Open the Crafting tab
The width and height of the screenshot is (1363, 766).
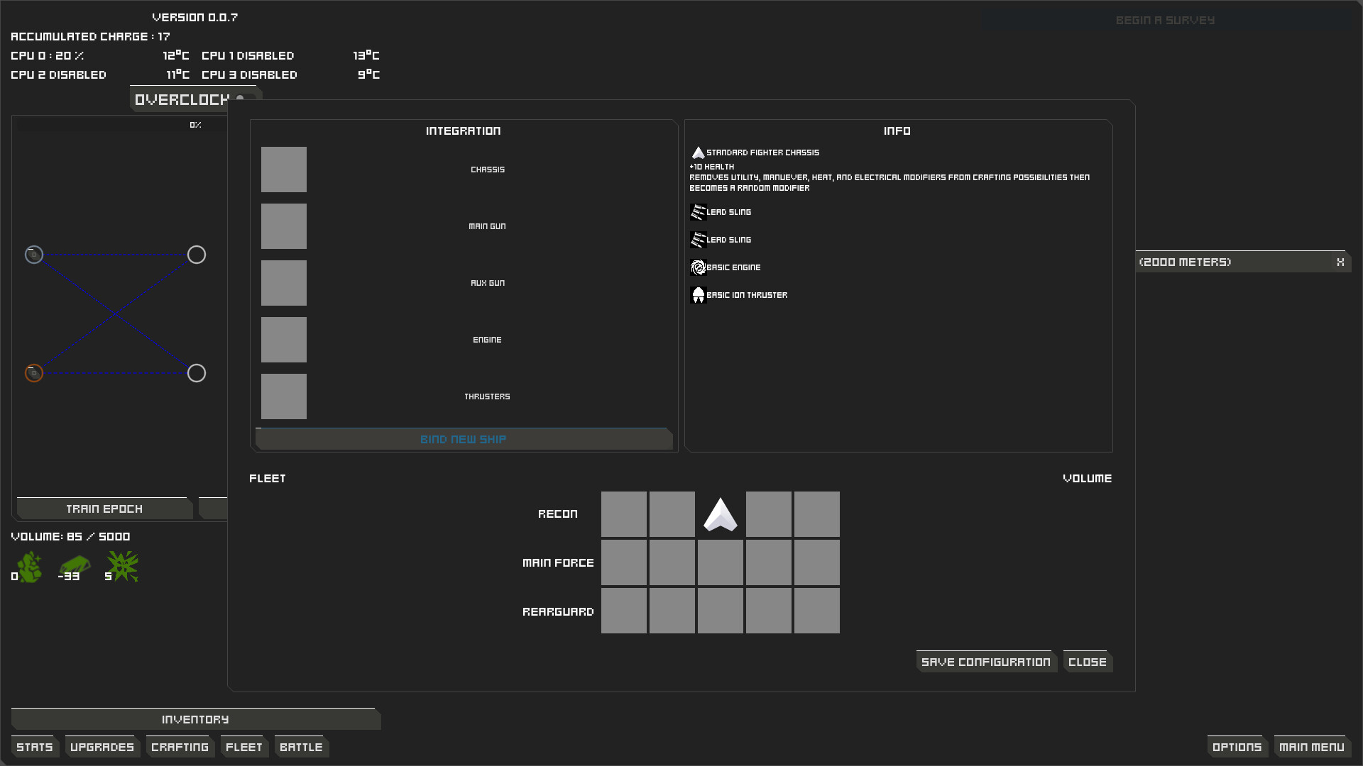click(x=180, y=747)
